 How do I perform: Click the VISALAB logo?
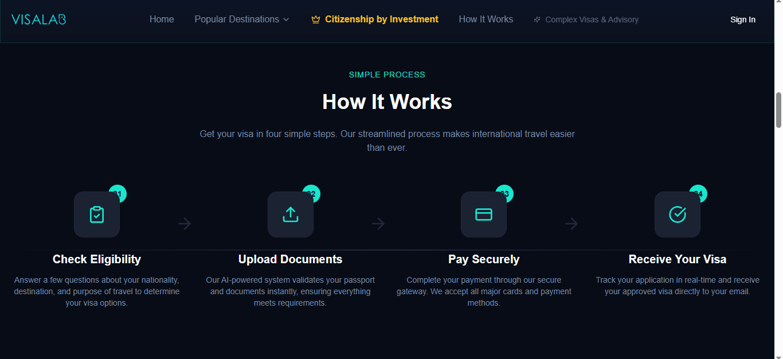pos(38,19)
